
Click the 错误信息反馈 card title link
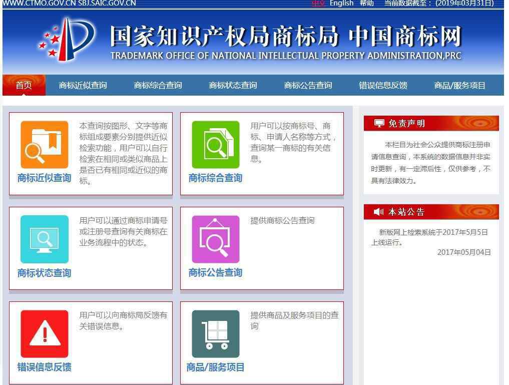tap(45, 367)
